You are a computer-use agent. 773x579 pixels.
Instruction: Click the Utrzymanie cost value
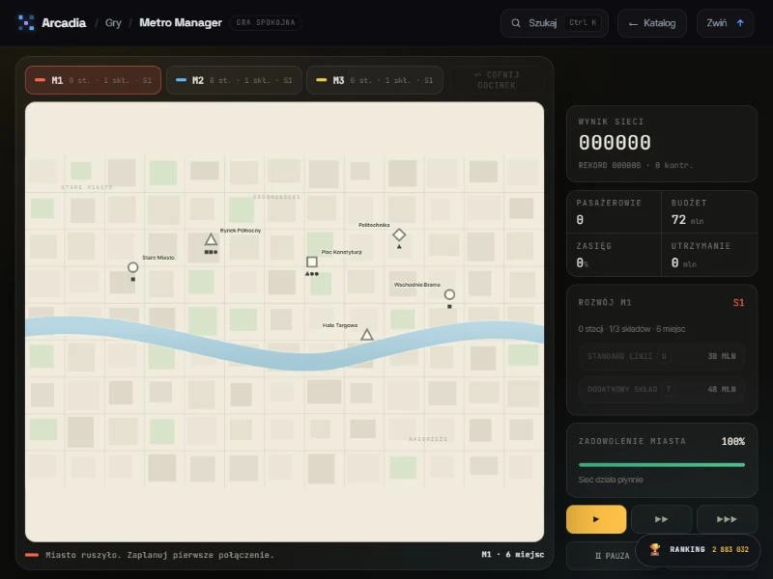pyautogui.click(x=684, y=262)
